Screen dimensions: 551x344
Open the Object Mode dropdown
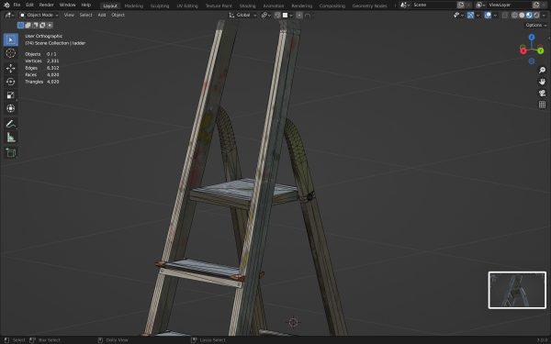click(39, 15)
